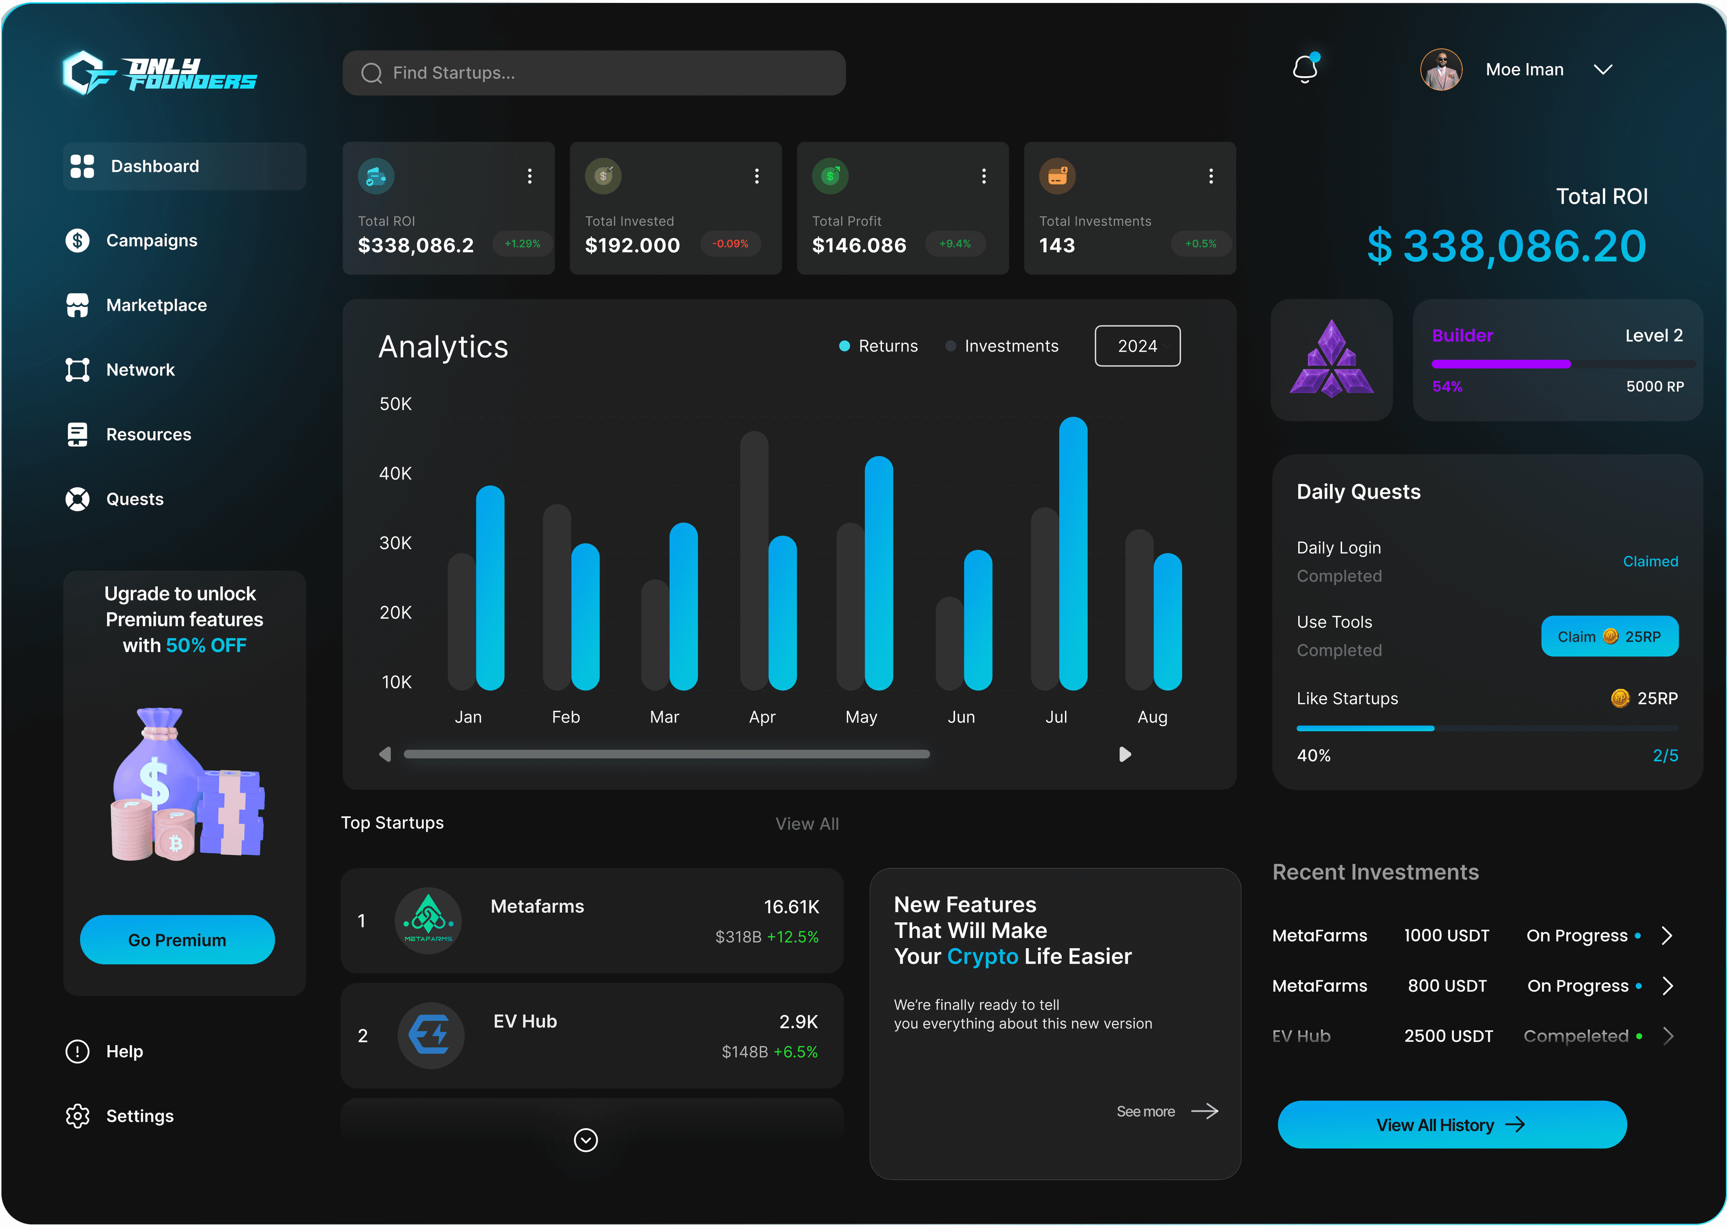Click the OnlyFounders logo
This screenshot has height=1226, width=1727.
(159, 72)
